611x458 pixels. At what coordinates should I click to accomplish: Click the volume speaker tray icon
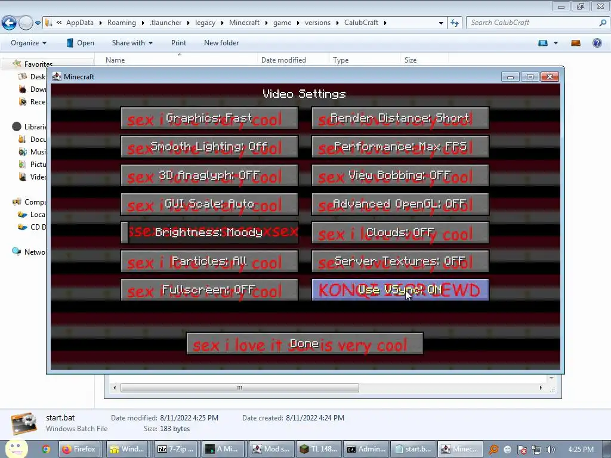[x=551, y=450]
